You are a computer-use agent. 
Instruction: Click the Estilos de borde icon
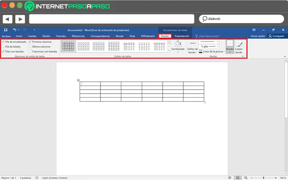pyautogui.click(x=193, y=43)
